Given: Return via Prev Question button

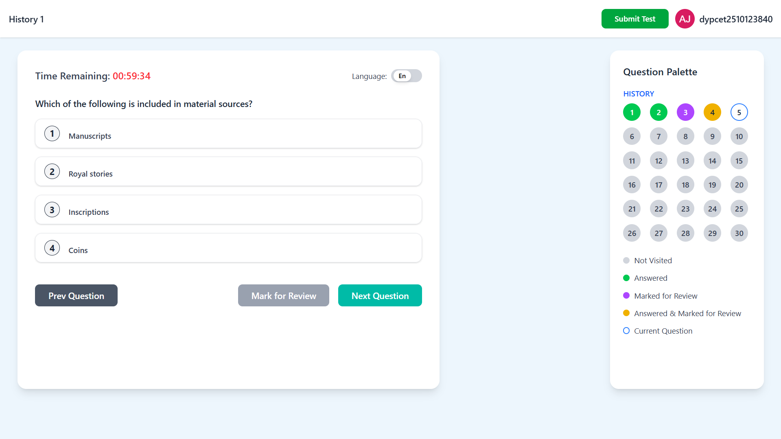Looking at the screenshot, I should (x=76, y=296).
